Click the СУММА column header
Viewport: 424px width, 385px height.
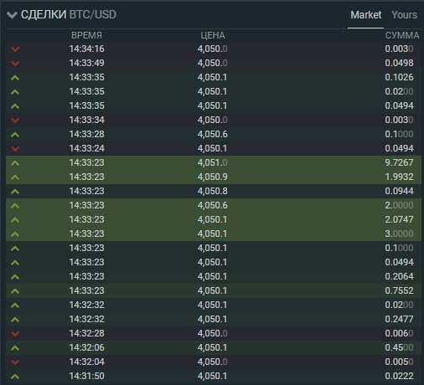click(402, 35)
